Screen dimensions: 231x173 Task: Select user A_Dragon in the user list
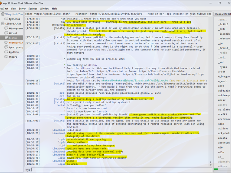[x=224, y=76]
